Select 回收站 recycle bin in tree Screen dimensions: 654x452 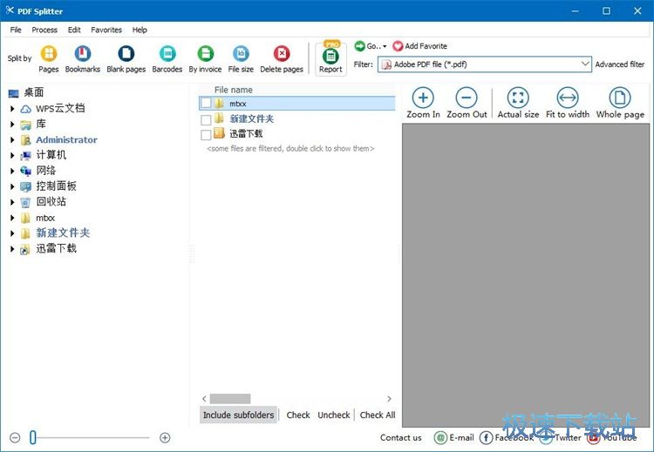[51, 202]
